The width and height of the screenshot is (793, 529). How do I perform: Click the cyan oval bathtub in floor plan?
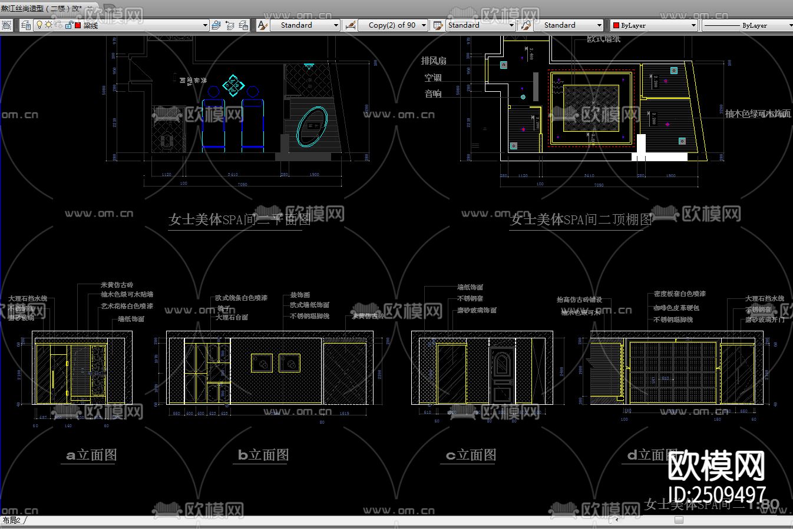click(311, 127)
